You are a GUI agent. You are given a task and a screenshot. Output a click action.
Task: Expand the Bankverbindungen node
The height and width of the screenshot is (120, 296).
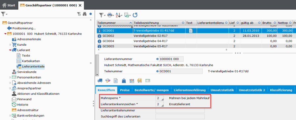11,115
